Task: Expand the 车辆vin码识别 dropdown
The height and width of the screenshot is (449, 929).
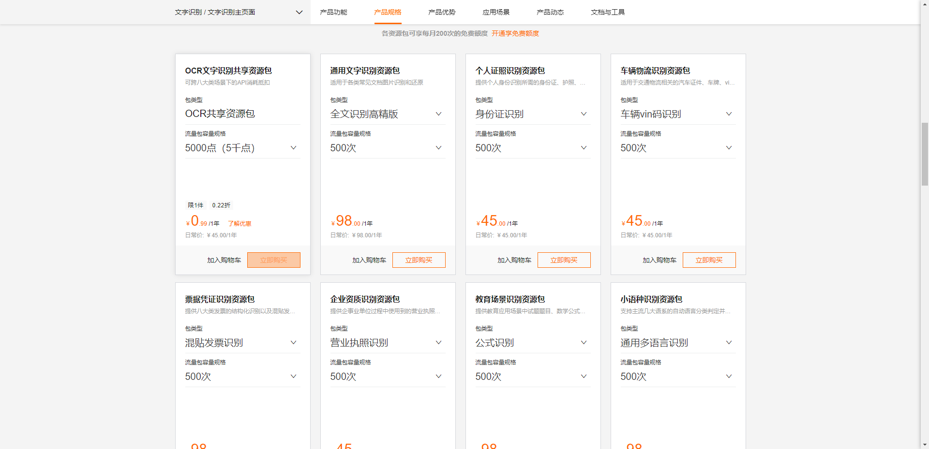Action: [678, 114]
